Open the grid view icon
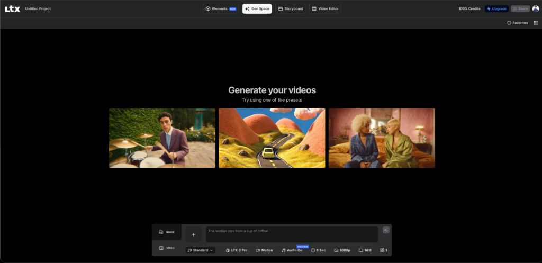The height and width of the screenshot is (263, 542). point(535,23)
